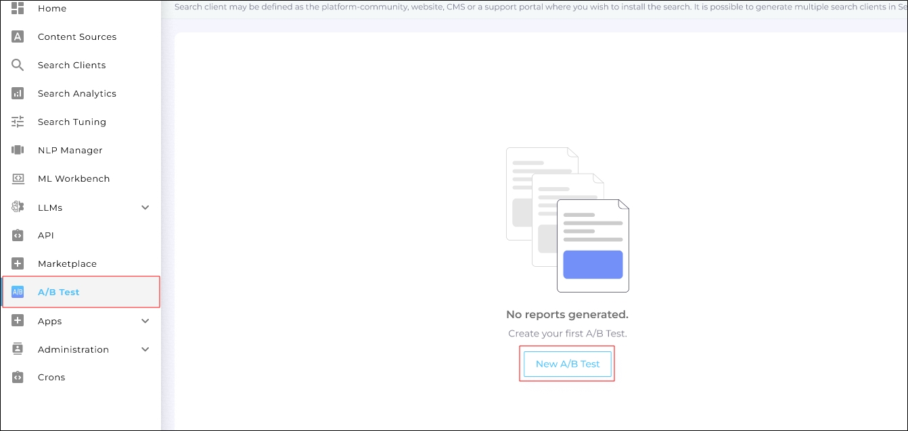Expand the Apps submenu chevron
The height and width of the screenshot is (431, 908).
[145, 321]
